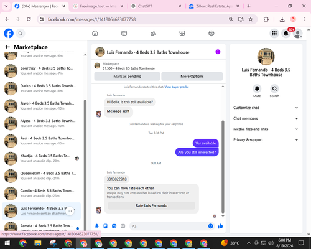The image size is (311, 249).
Task: Open the Windows notification center icon
Action: tap(301, 243)
